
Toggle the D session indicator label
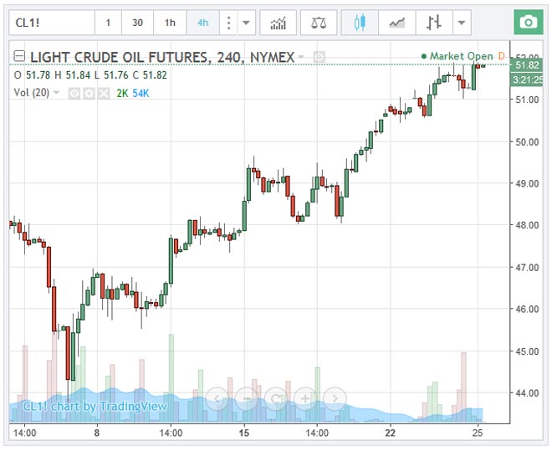point(502,56)
